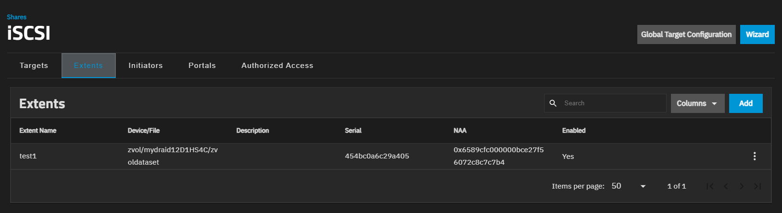Jump to the last page arrow
This screenshot has height=213, width=782.
click(757, 186)
